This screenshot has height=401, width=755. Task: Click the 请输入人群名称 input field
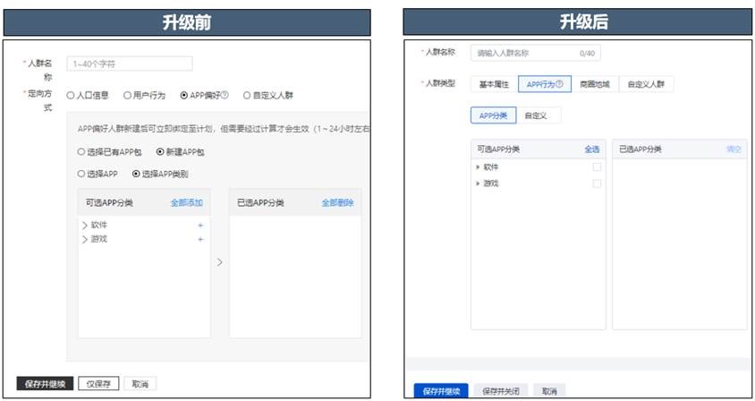pos(526,54)
